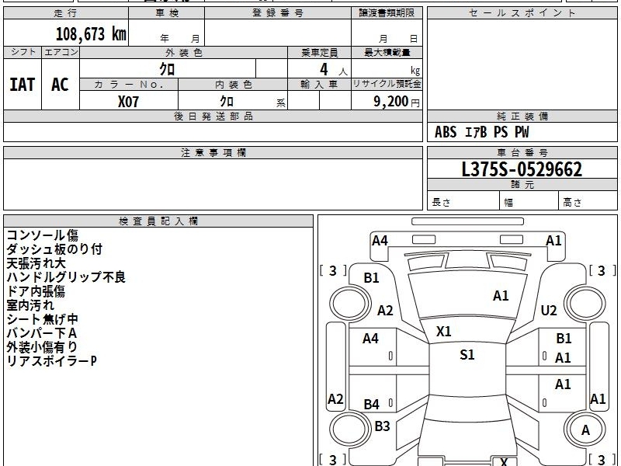Click the recycle deposit 9,200円
Image resolution: width=621 pixels, height=466 pixels.
pos(397,102)
